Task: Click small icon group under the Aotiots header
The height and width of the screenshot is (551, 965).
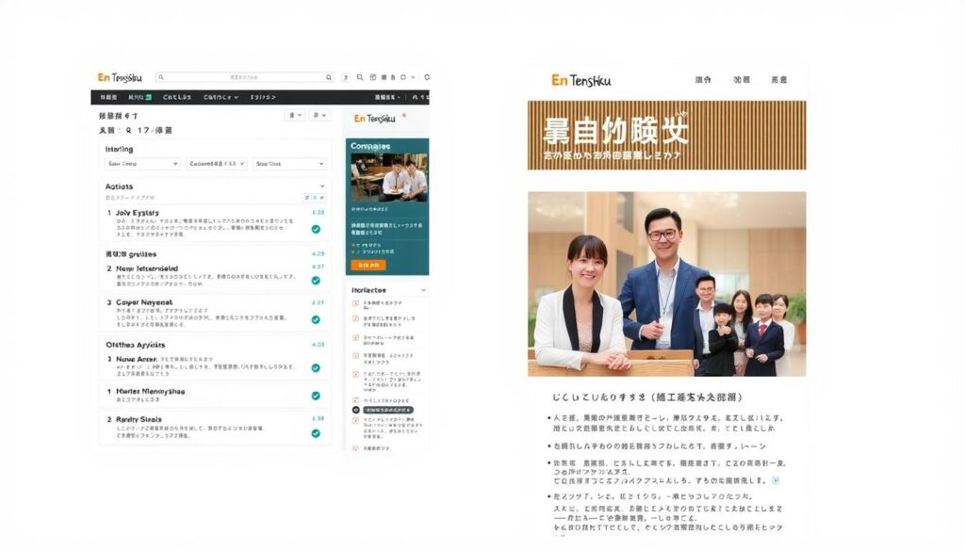Action: 314,198
